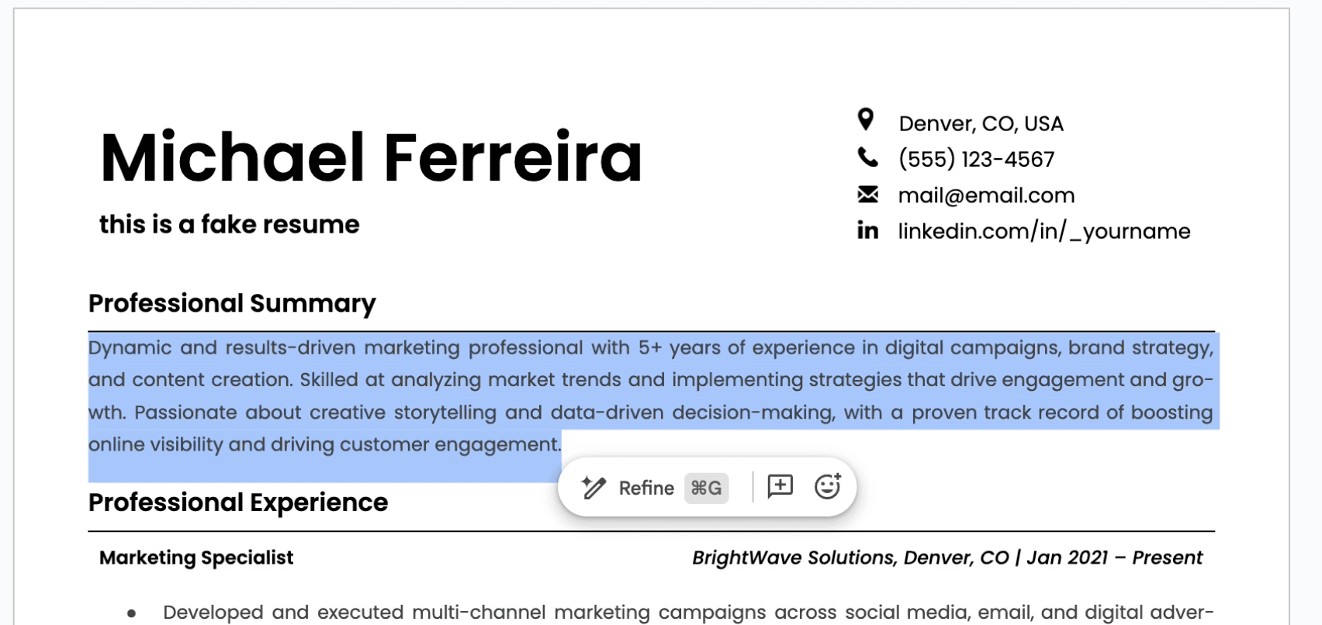Click the phone handset icon

click(867, 157)
